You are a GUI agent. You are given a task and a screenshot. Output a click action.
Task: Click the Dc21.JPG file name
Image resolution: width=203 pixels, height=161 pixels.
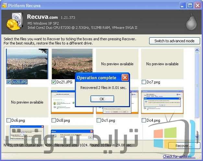tap(64, 82)
